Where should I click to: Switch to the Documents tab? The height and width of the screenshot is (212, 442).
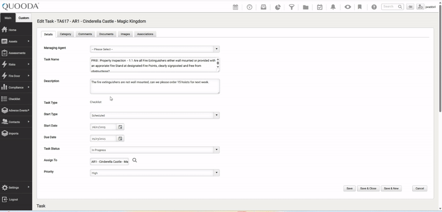[x=106, y=34]
